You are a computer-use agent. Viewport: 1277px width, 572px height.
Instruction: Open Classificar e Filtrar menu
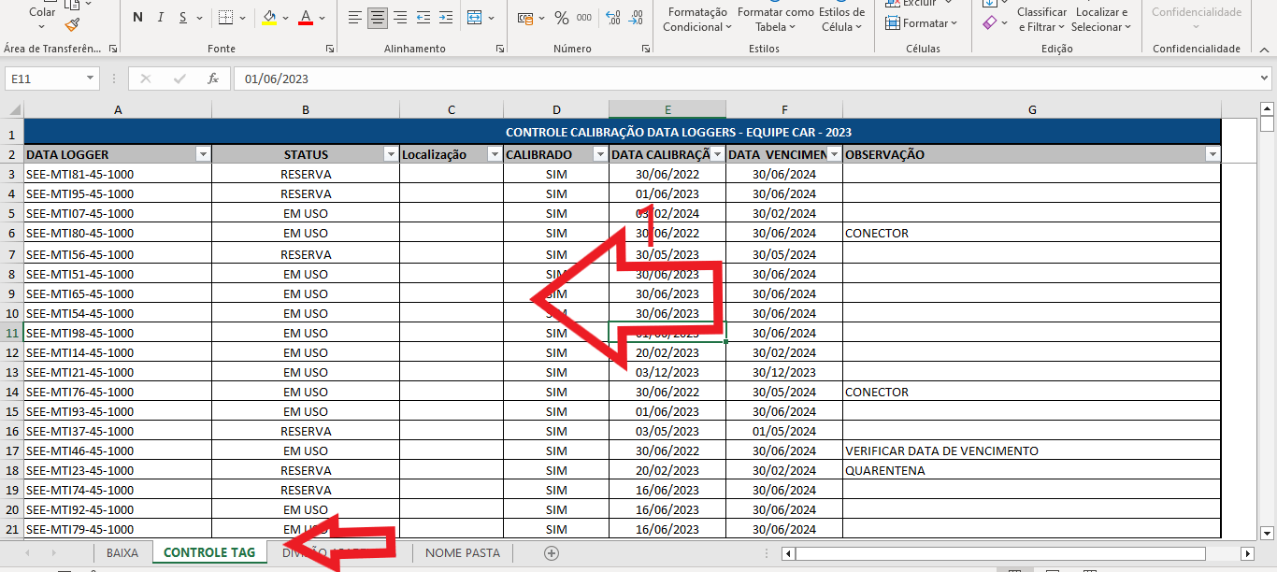click(1041, 20)
